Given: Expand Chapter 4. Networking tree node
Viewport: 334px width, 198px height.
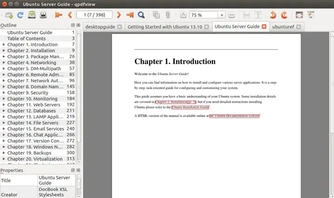Looking at the screenshot, I should [4, 62].
